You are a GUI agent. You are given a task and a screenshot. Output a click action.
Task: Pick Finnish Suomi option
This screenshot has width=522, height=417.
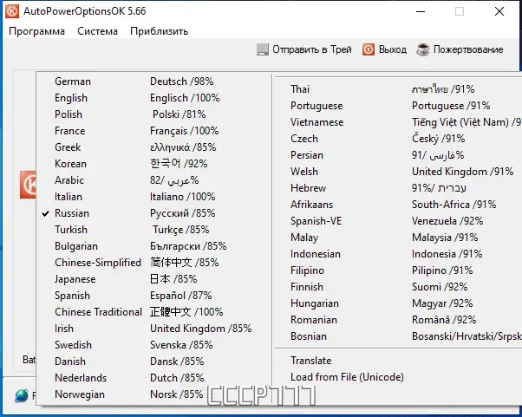pos(398,287)
